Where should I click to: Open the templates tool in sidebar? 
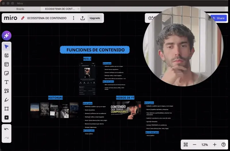pyautogui.click(x=6, y=56)
